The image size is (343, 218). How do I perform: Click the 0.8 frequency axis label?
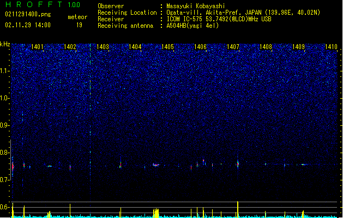pos(4,153)
